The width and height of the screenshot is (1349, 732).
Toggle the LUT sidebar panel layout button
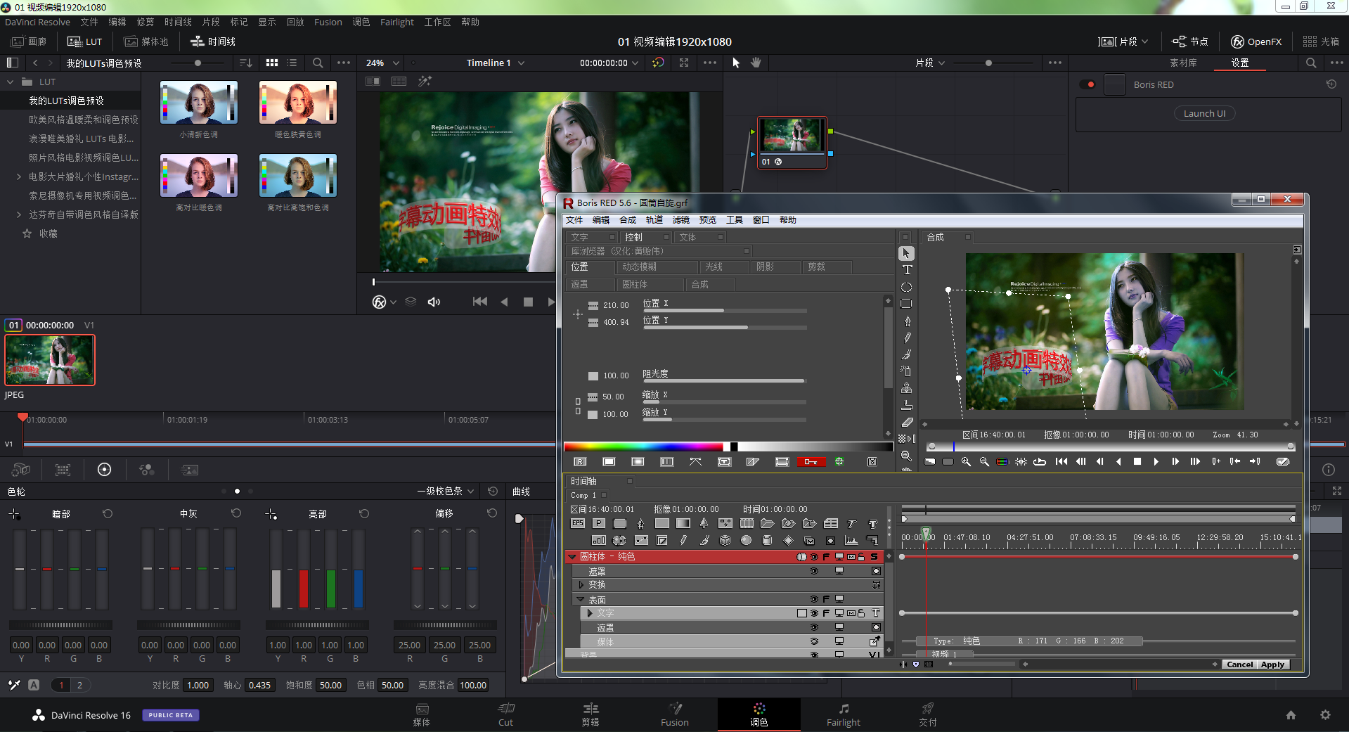(12, 63)
